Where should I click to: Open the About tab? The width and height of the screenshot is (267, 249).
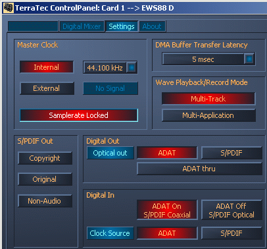pyautogui.click(x=152, y=26)
